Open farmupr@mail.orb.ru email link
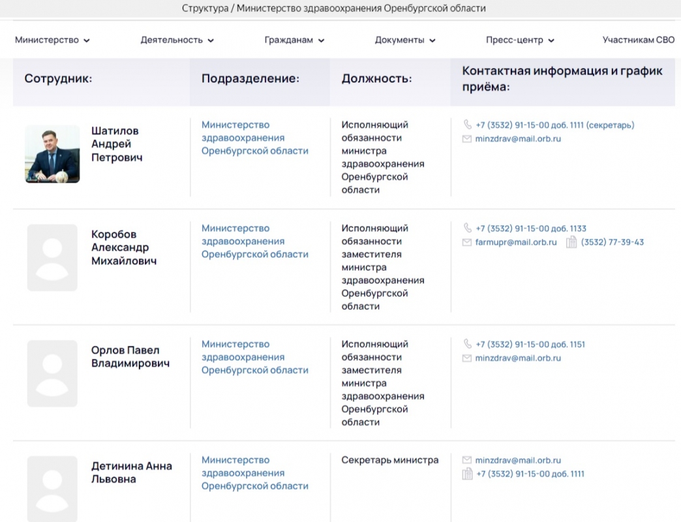 click(x=516, y=242)
